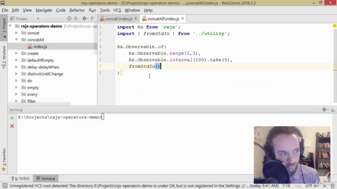Hide the Project tool window
This screenshot has width=337, height=189.
click(93, 19)
